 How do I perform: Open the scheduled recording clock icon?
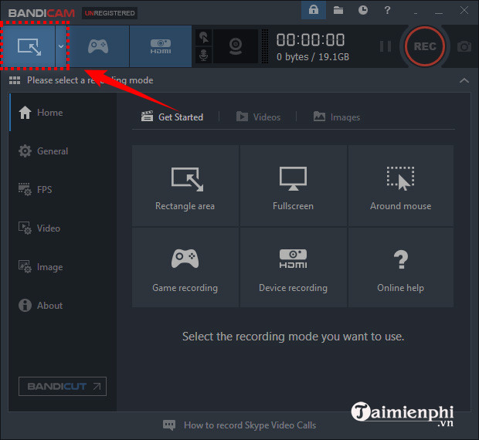point(363,10)
